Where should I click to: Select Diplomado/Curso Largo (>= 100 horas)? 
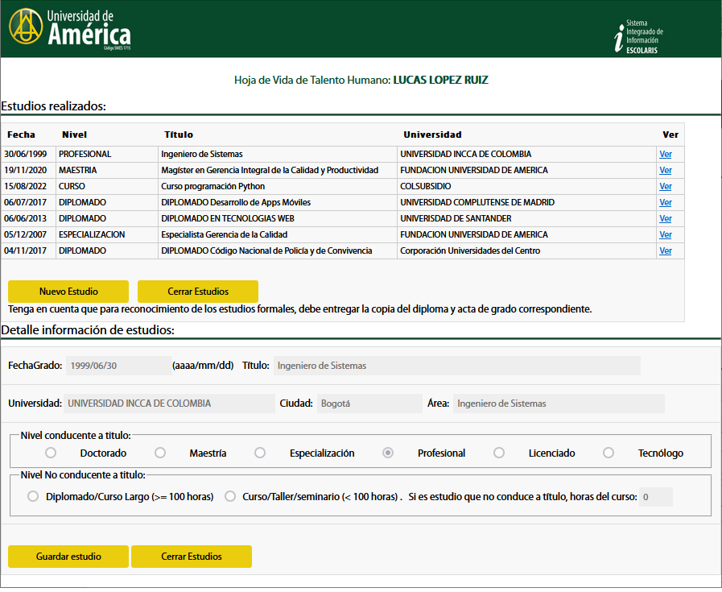coord(33,496)
